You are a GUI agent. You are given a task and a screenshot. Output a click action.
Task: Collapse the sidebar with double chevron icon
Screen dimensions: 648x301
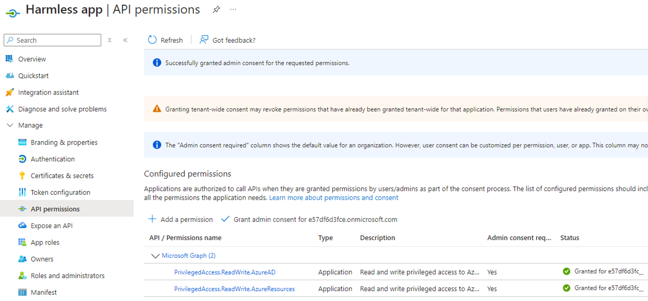pyautogui.click(x=125, y=40)
